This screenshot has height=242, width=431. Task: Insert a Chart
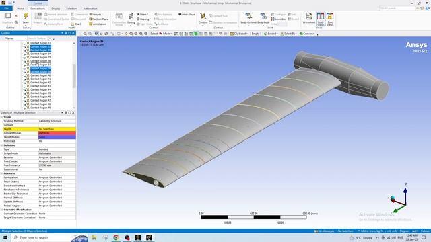tap(76, 24)
